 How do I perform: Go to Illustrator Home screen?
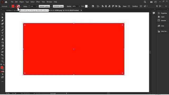(6, 2)
